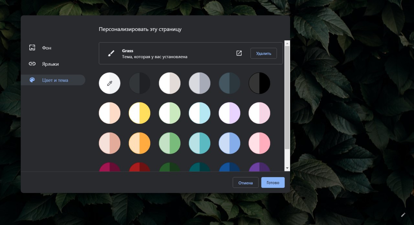The width and height of the screenshot is (414, 225).
Task: Select the periwinkle blue swatch
Action: pyautogui.click(x=229, y=143)
